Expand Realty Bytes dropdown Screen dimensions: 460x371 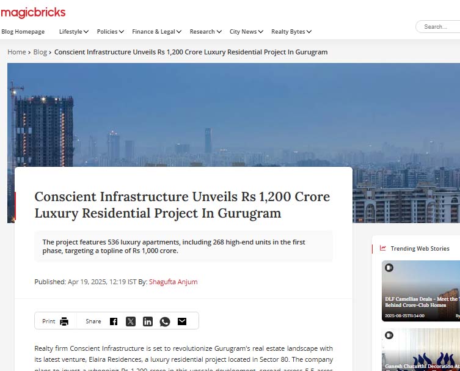click(x=291, y=32)
